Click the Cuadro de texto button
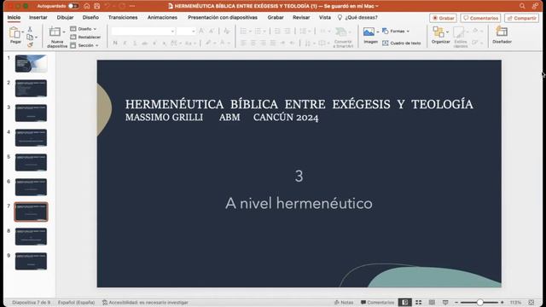The image size is (546, 307). [402, 43]
